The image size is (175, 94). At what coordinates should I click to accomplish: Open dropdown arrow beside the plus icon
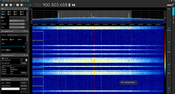(14, 5)
